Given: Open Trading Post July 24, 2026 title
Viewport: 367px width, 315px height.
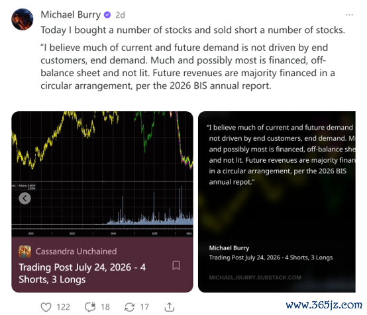Looking at the screenshot, I should 82,273.
